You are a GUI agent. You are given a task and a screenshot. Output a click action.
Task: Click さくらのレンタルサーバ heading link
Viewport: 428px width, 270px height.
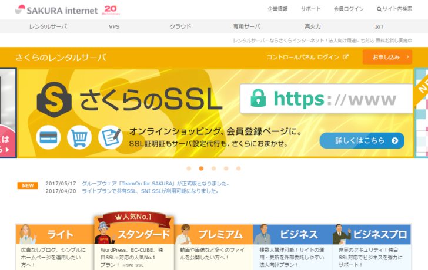61,58
